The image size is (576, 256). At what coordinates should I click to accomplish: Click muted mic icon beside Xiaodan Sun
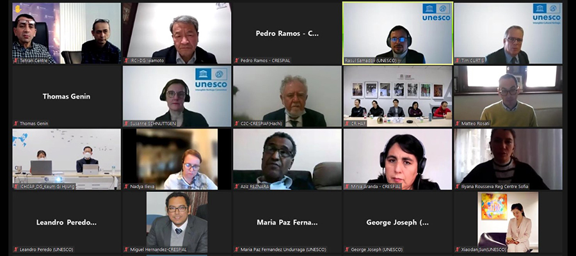(458, 250)
